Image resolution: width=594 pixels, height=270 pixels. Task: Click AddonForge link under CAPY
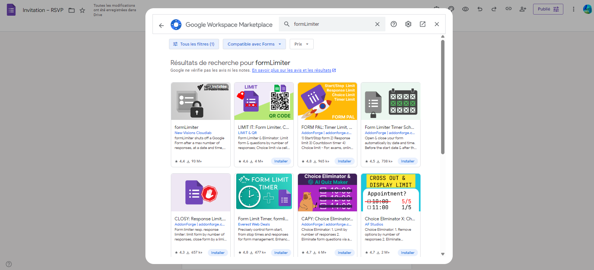tap(326, 224)
